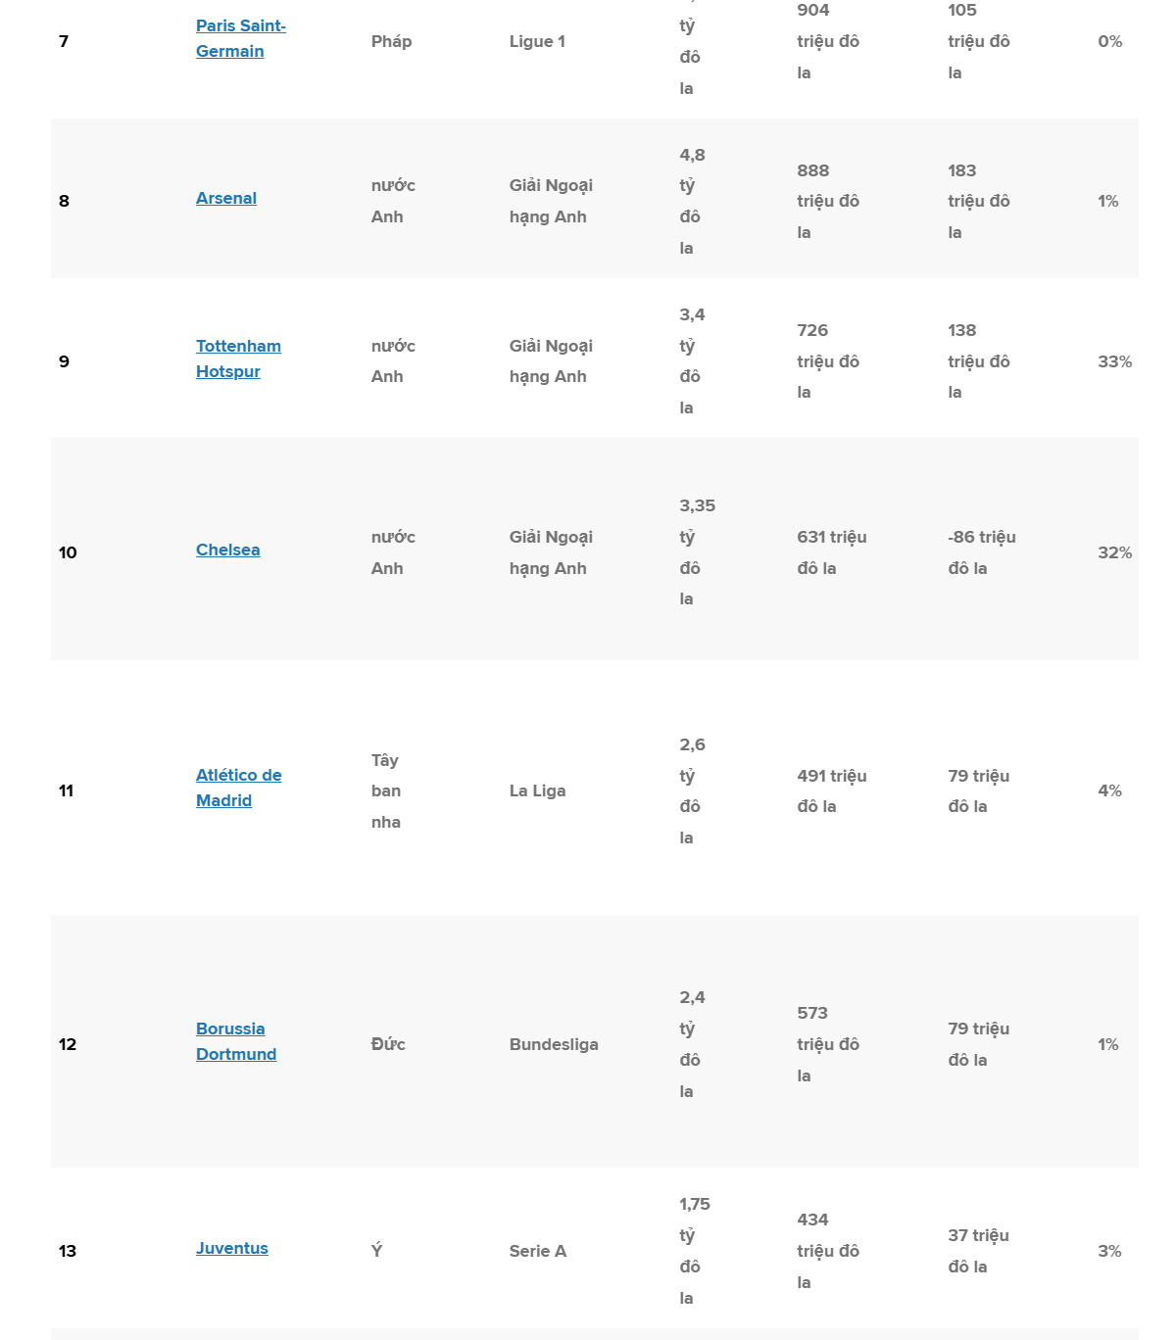
Task: Open the Juventus team link
Action: (x=232, y=1248)
